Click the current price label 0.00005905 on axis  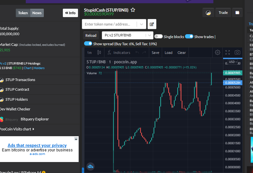(x=233, y=73)
